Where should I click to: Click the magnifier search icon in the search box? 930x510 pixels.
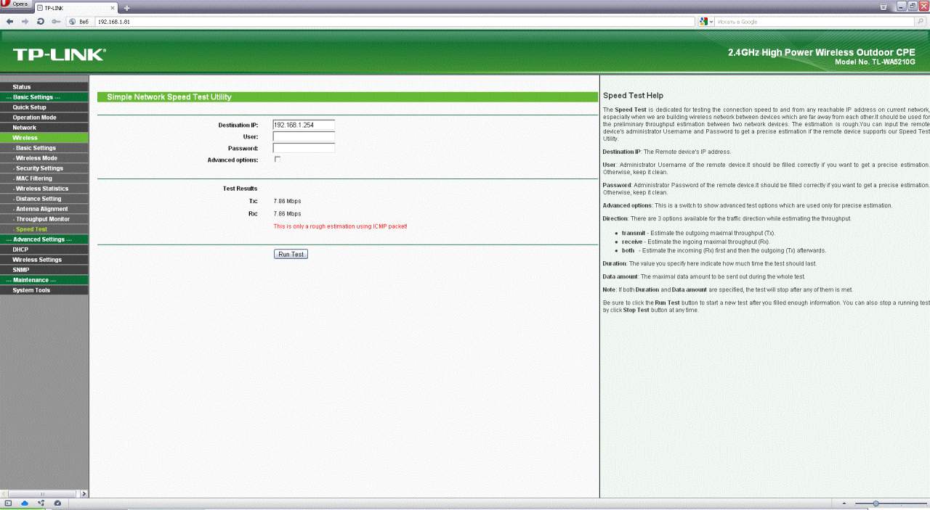[921, 22]
